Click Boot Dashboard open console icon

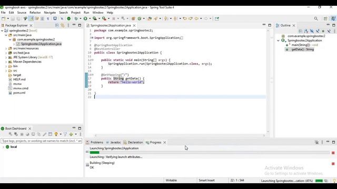coord(33,134)
